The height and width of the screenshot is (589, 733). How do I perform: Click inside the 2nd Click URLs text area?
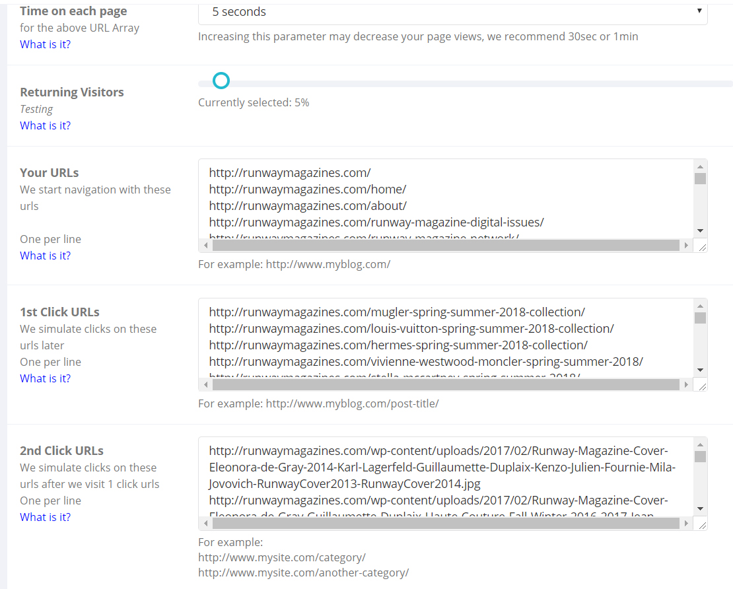[x=446, y=475]
